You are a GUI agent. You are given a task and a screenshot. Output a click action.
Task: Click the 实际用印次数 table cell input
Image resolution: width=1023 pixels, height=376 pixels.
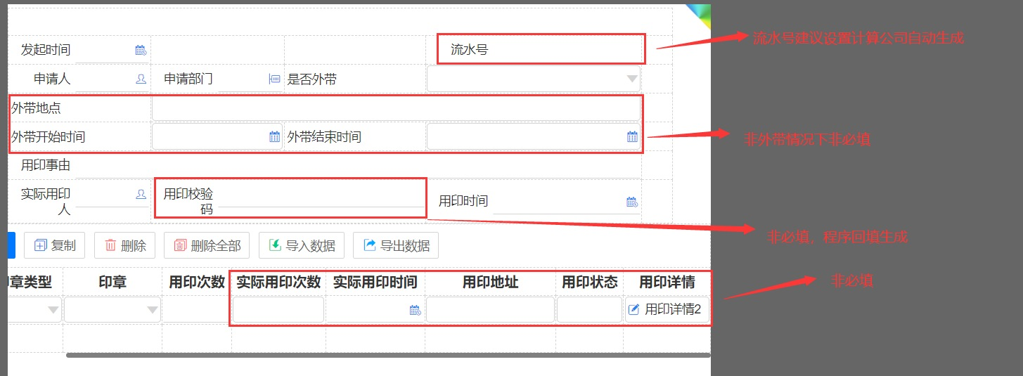point(278,310)
